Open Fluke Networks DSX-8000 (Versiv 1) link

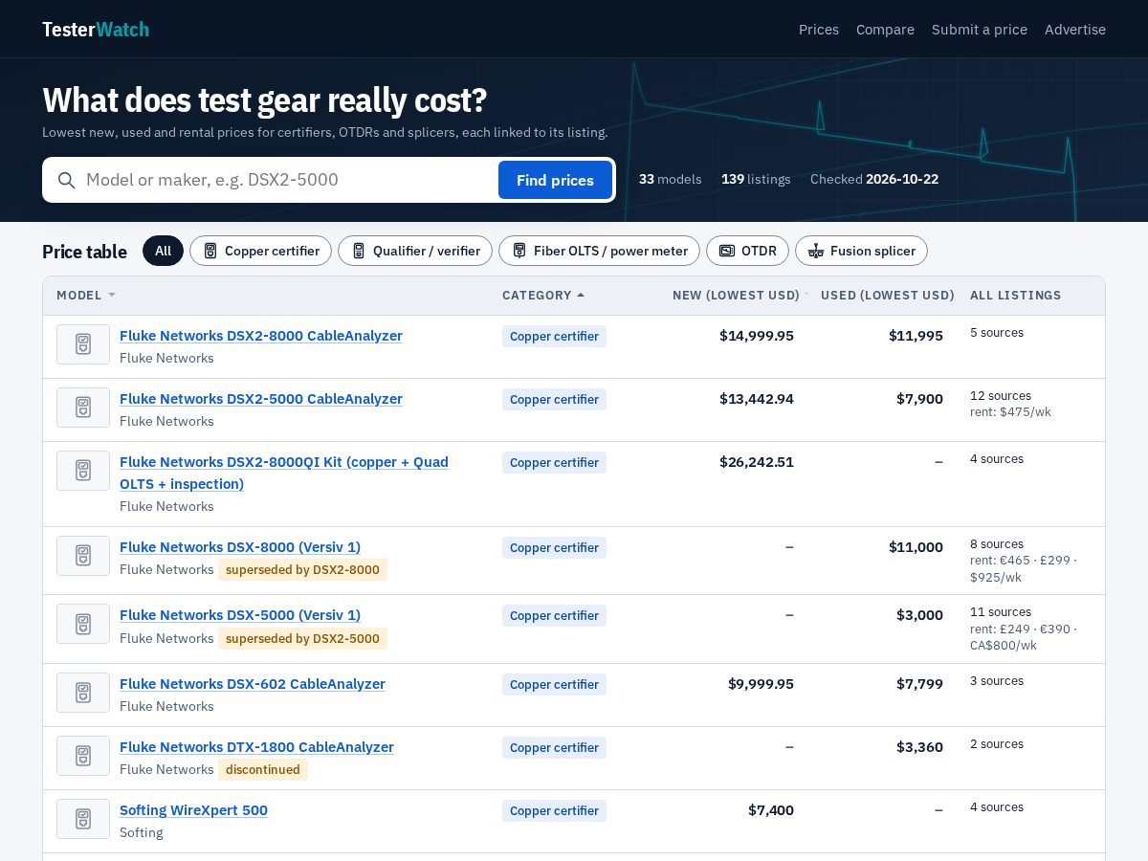[x=240, y=547]
